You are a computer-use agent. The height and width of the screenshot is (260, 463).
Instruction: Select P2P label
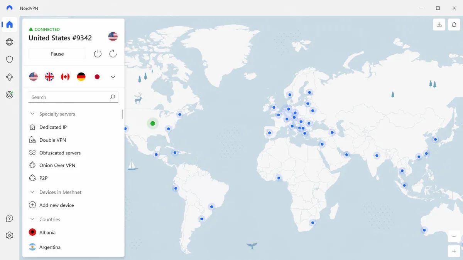tap(43, 178)
